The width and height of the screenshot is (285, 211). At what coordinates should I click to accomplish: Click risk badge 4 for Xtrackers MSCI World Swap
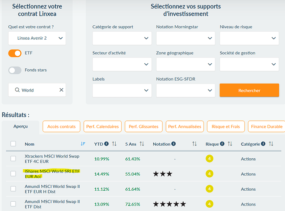(x=209, y=159)
